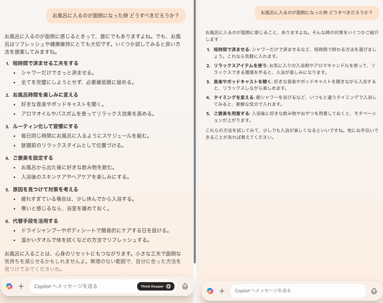Screen dimensions: 383x303
Task: Click bullet '入浴後のスキンケアやヘアケアを楽しみにする。'
Action: [x=76, y=177]
